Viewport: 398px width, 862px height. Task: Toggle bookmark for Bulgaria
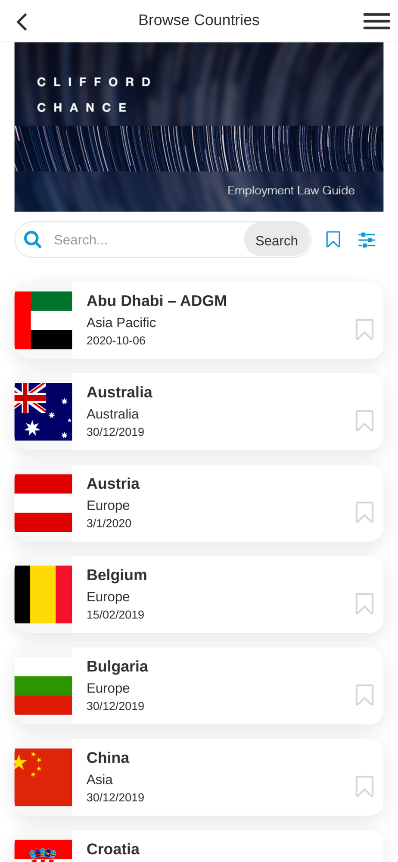tap(364, 695)
